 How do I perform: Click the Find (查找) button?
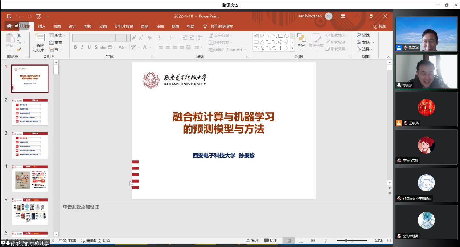click(363, 35)
